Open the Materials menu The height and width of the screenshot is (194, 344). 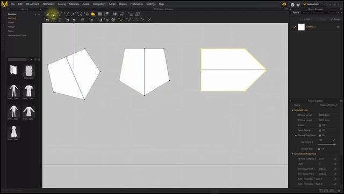coord(74,4)
